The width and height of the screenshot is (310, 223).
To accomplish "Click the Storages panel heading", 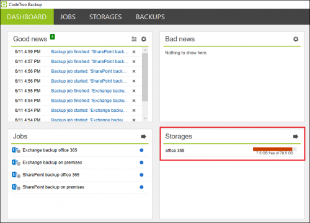I will click(x=179, y=137).
